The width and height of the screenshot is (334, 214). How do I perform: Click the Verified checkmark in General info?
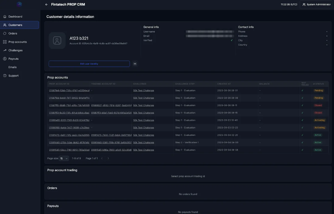coord(231,40)
